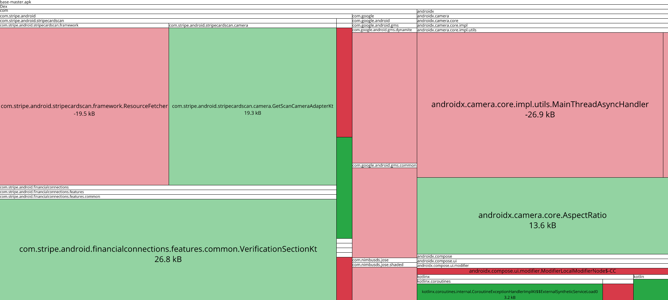Select the tall red strip beside GetScanCameraAdapterKt
This screenshot has width=668, height=300.
344,82
